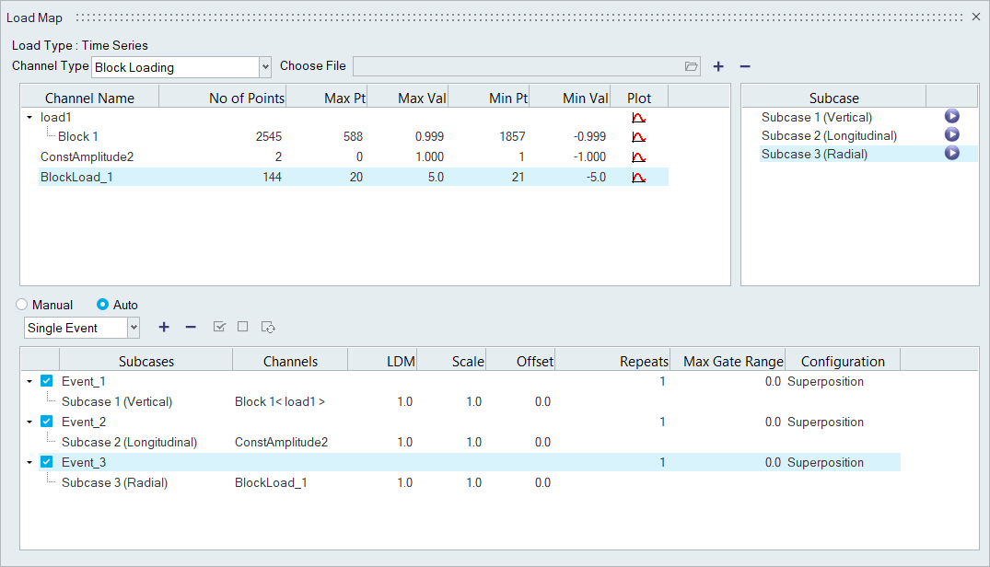The width and height of the screenshot is (990, 567).
Task: Click the folder icon to browse for a file
Action: tap(692, 66)
